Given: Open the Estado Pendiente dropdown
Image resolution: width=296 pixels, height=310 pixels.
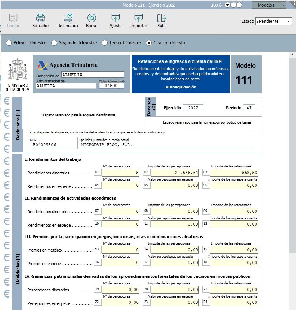Looking at the screenshot, I should tap(273, 21).
